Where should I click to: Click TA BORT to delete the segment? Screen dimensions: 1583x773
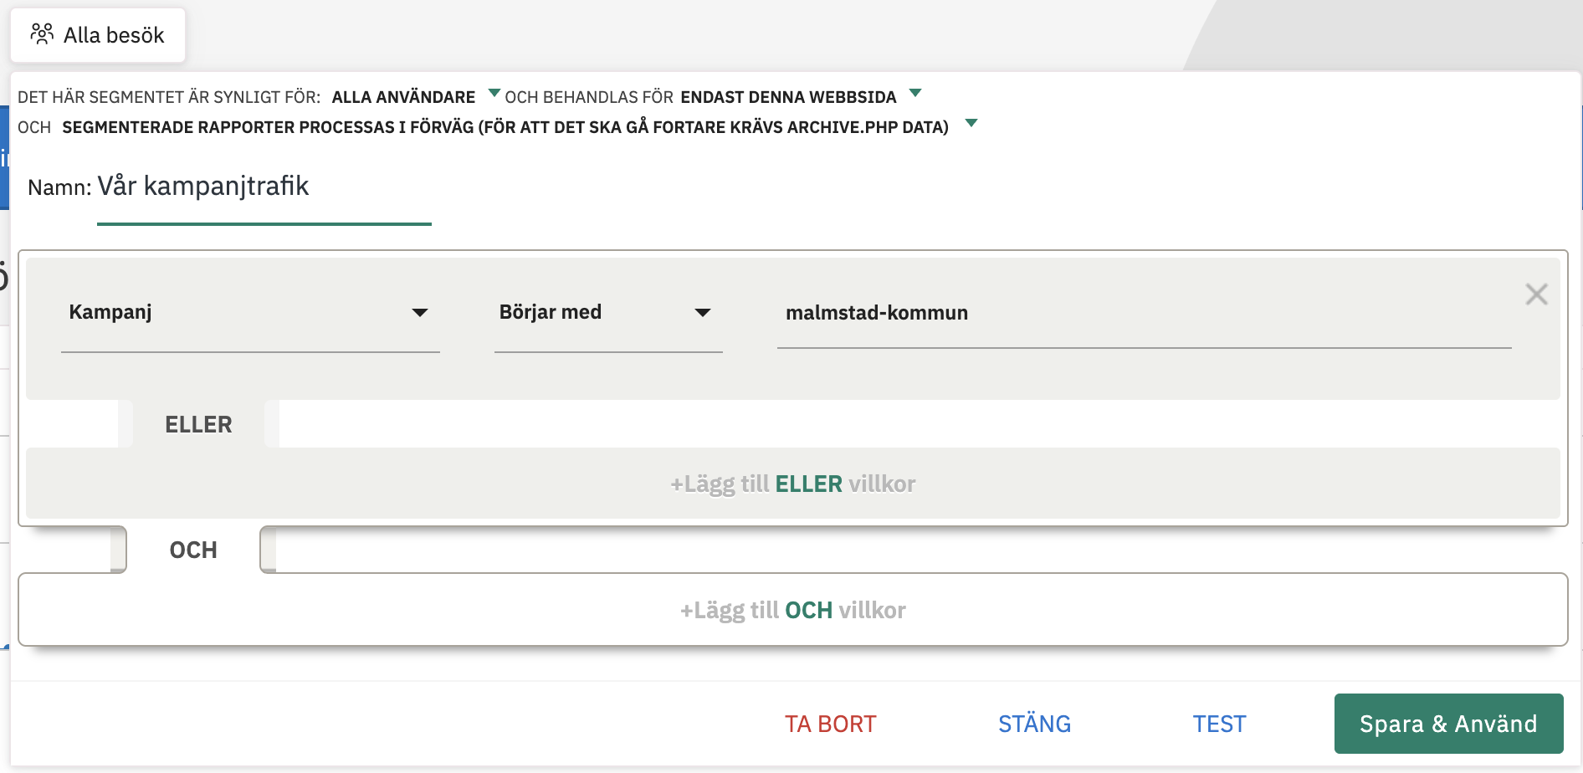(x=829, y=723)
